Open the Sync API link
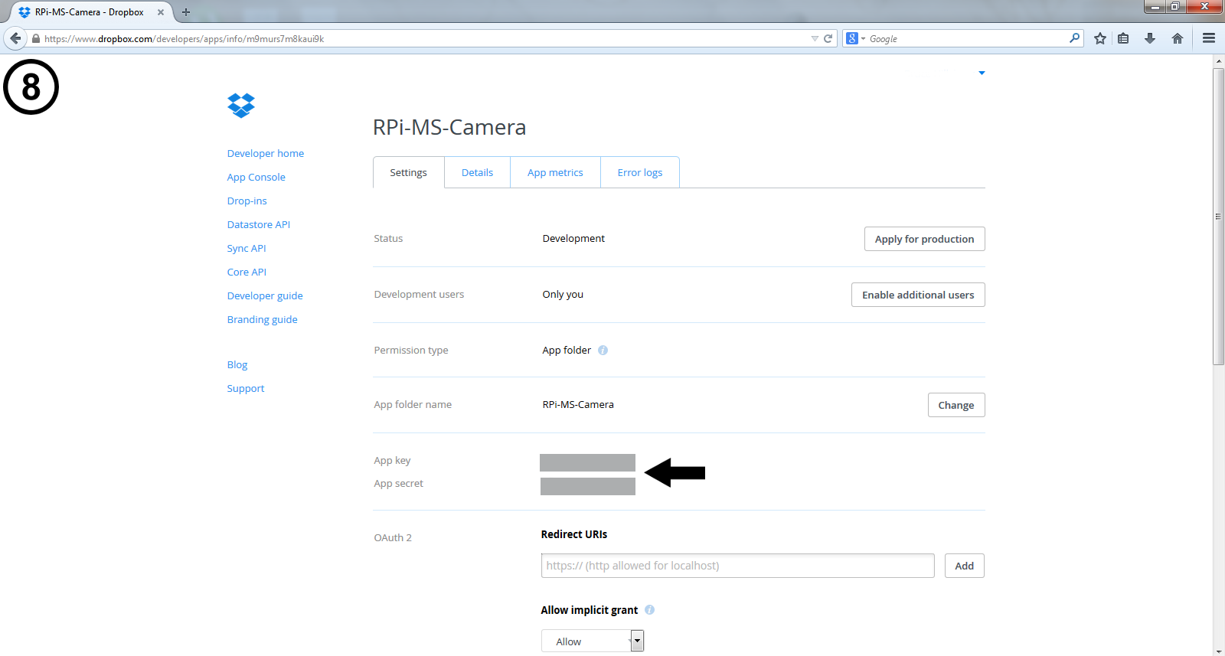 point(247,249)
